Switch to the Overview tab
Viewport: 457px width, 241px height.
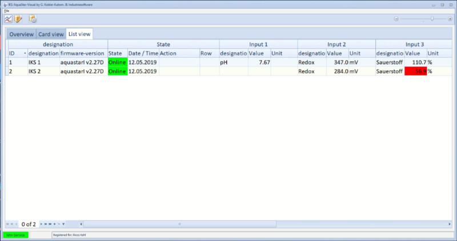[21, 34]
